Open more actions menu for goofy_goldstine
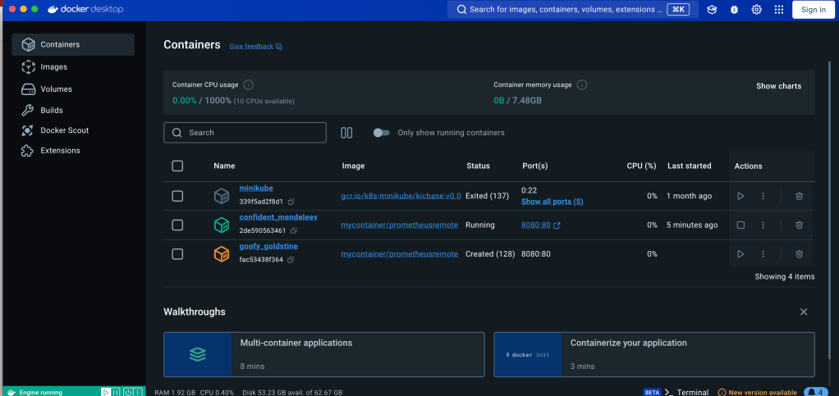This screenshot has width=839, height=396. (x=763, y=254)
